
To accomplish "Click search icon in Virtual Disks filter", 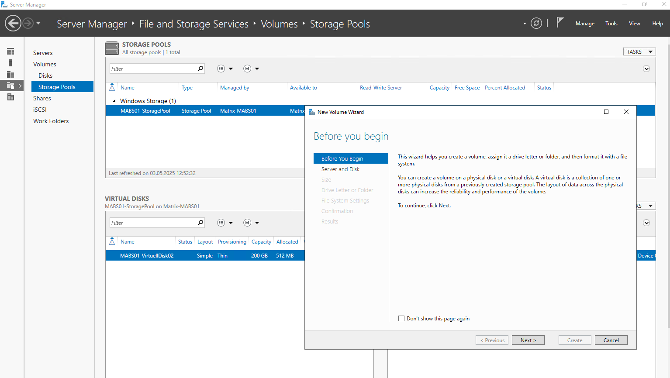I will [x=200, y=223].
